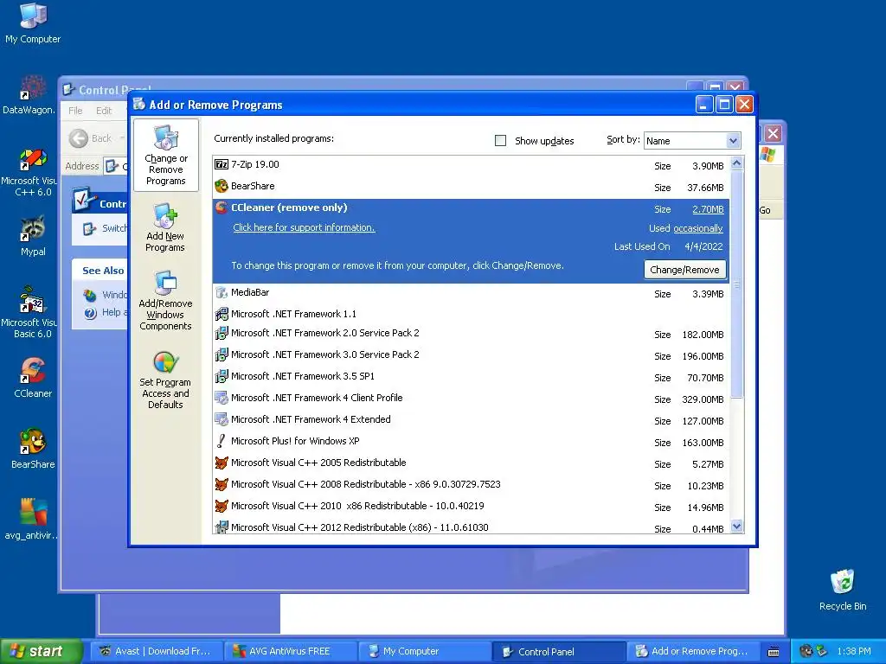Open the avg_antivirus desktop file
886x664 pixels.
tap(32, 519)
